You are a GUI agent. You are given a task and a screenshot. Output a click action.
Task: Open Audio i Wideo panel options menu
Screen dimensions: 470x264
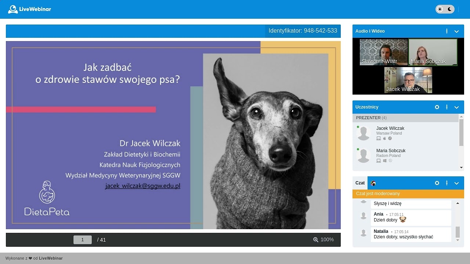(x=447, y=31)
